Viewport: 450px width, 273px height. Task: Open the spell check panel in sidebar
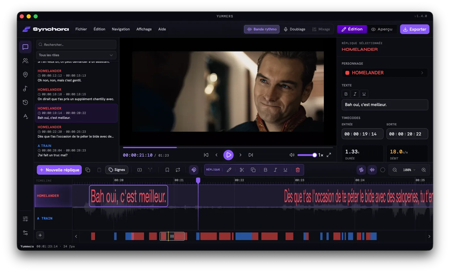point(25,116)
